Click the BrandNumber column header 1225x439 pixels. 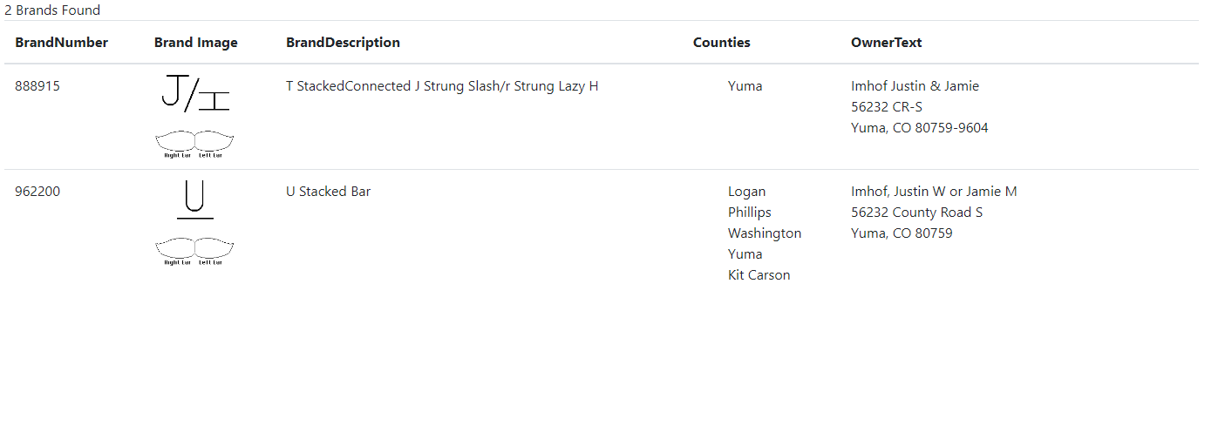[x=62, y=43]
